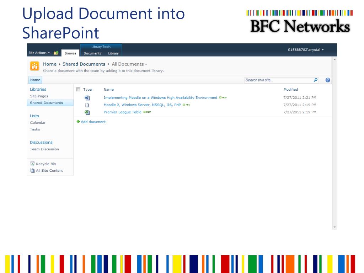Open the Lists heading link
Image resolution: width=364 pixels, height=273 pixels.
(x=34, y=116)
